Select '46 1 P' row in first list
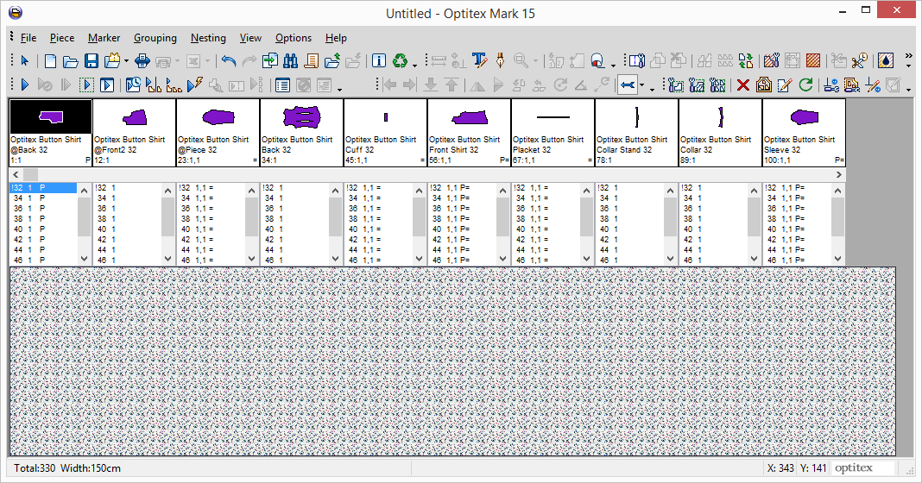The width and height of the screenshot is (922, 483). click(x=43, y=260)
